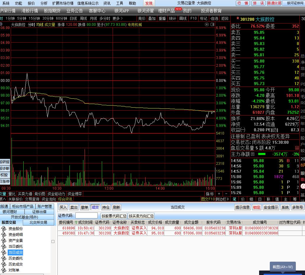Click the 多账号 button
The height and width of the screenshot is (275, 305).
pyautogui.click(x=297, y=207)
